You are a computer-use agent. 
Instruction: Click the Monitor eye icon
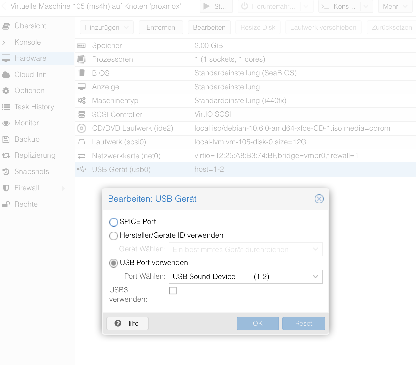(6, 123)
